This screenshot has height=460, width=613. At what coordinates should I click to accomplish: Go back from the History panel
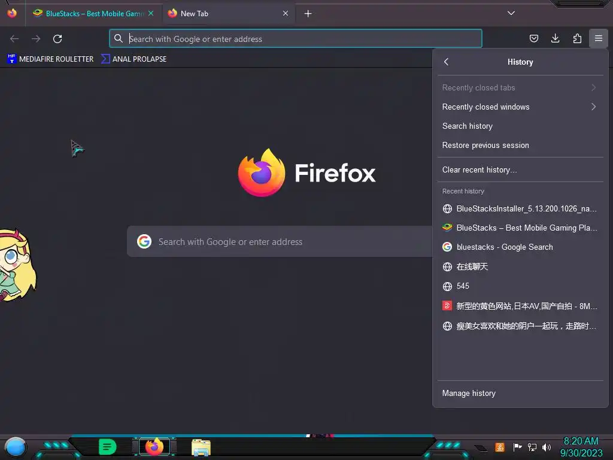click(x=447, y=62)
